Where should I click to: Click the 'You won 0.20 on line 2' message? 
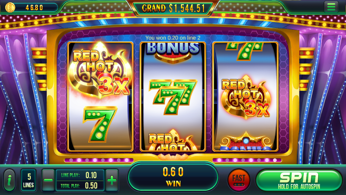173,38
